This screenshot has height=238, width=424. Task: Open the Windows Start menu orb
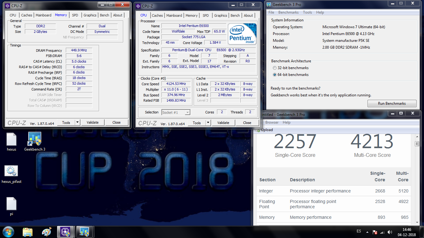8,232
